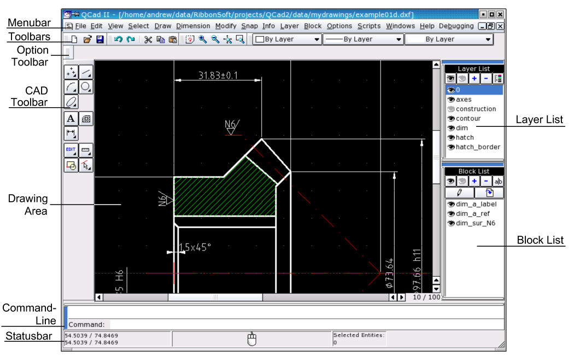The height and width of the screenshot is (362, 574).
Task: Add a new layer with plus button
Action: (474, 79)
